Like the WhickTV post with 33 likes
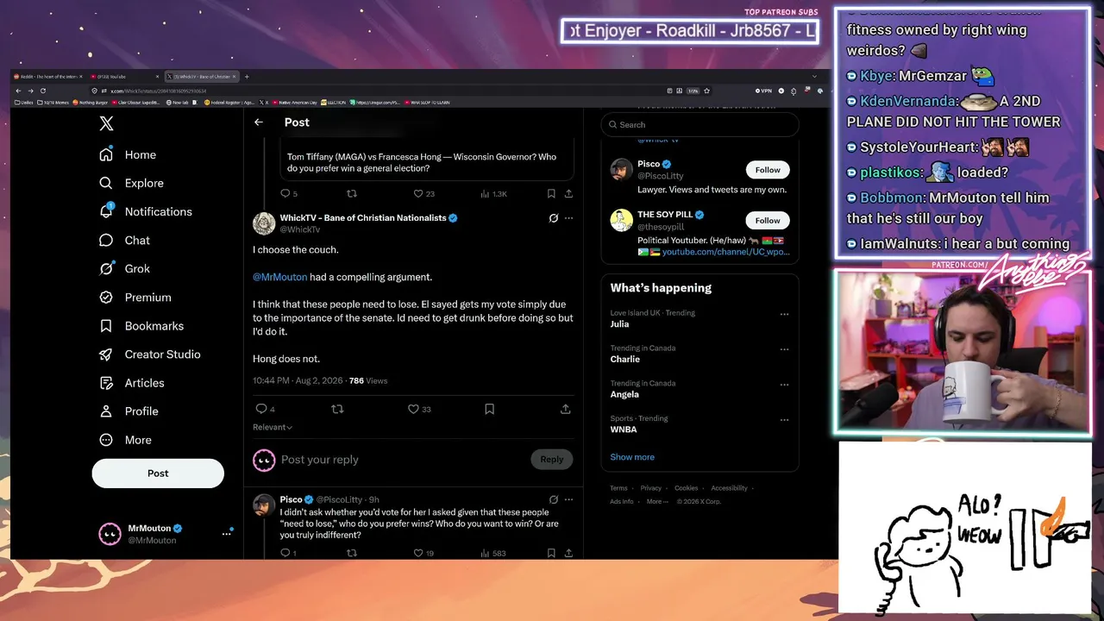This screenshot has height=621, width=1104. click(x=413, y=409)
